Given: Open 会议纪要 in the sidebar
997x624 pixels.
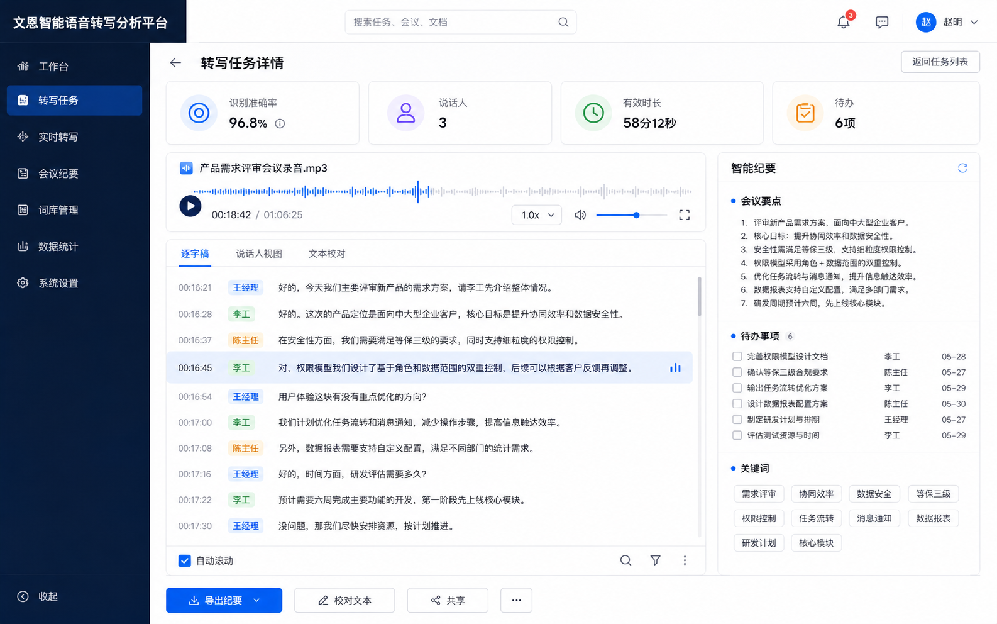Looking at the screenshot, I should [74, 174].
